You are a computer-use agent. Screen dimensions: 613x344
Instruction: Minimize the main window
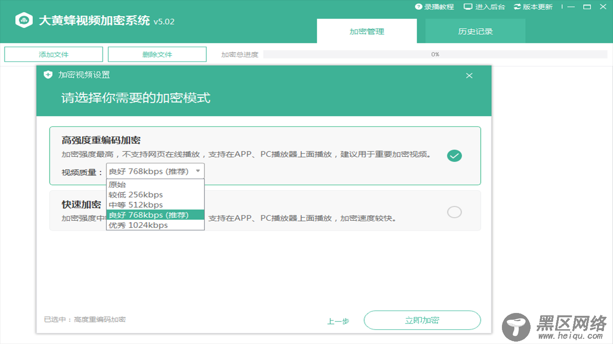click(571, 7)
